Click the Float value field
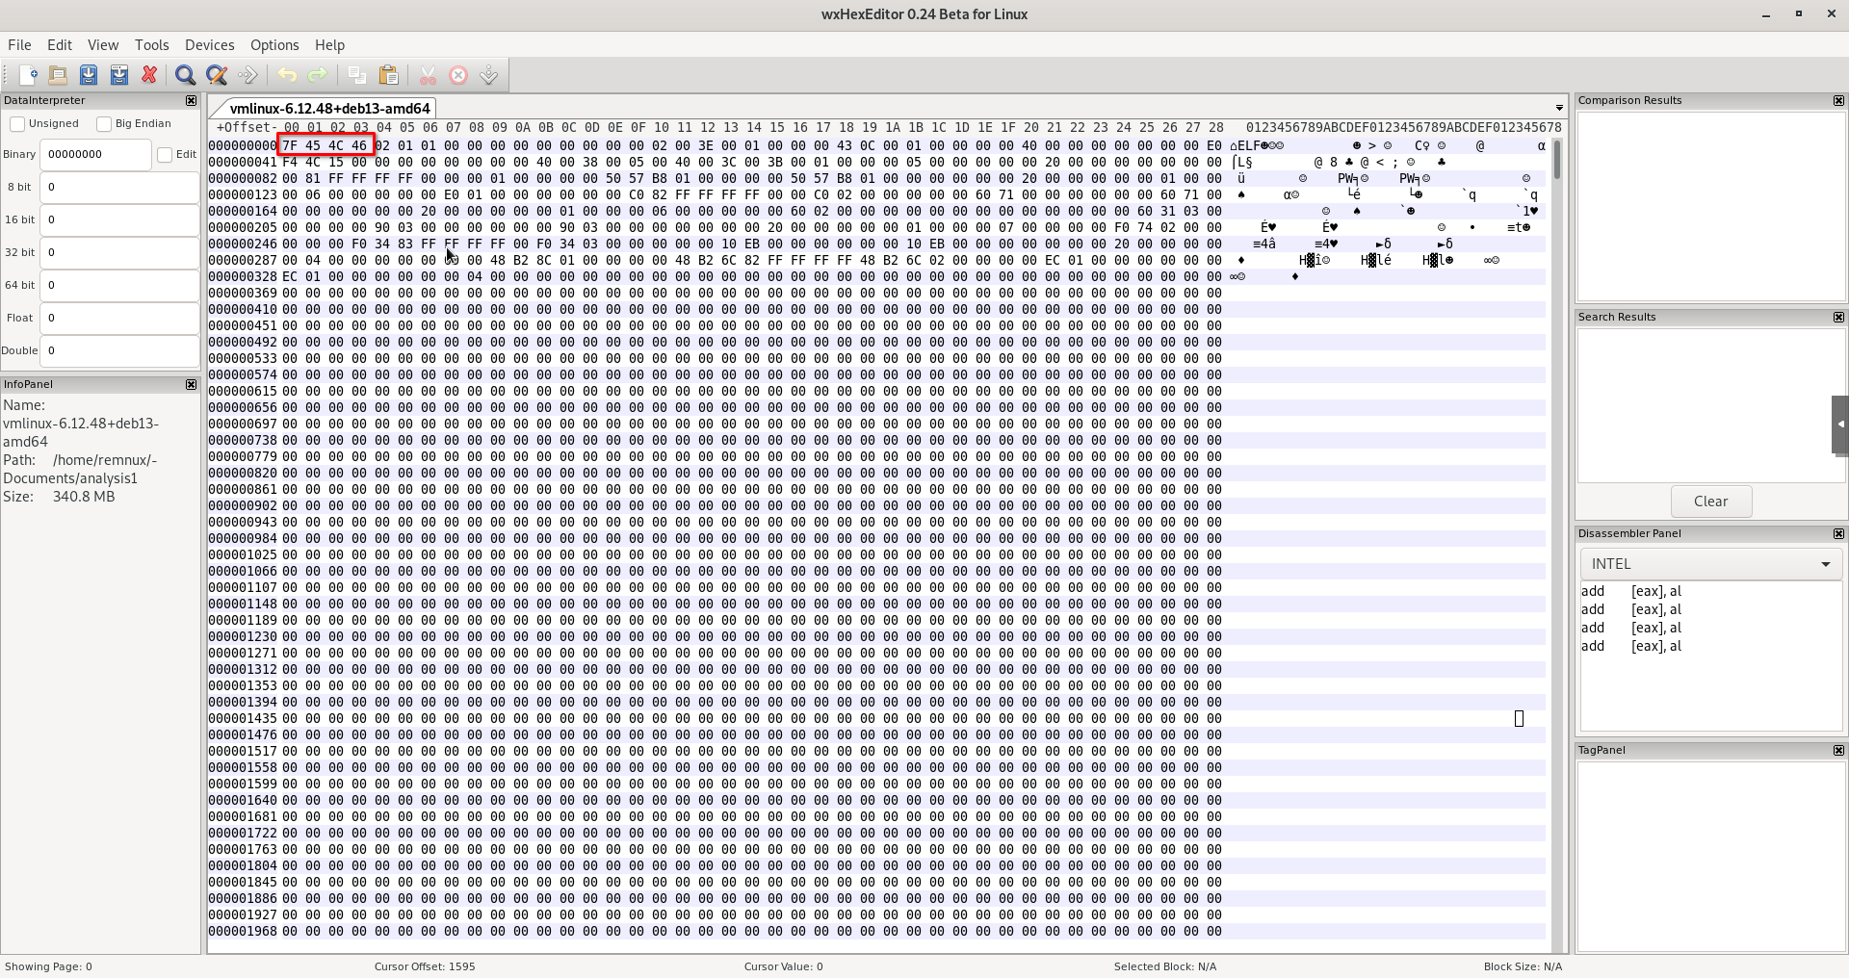1849x978 pixels. pyautogui.click(x=119, y=319)
